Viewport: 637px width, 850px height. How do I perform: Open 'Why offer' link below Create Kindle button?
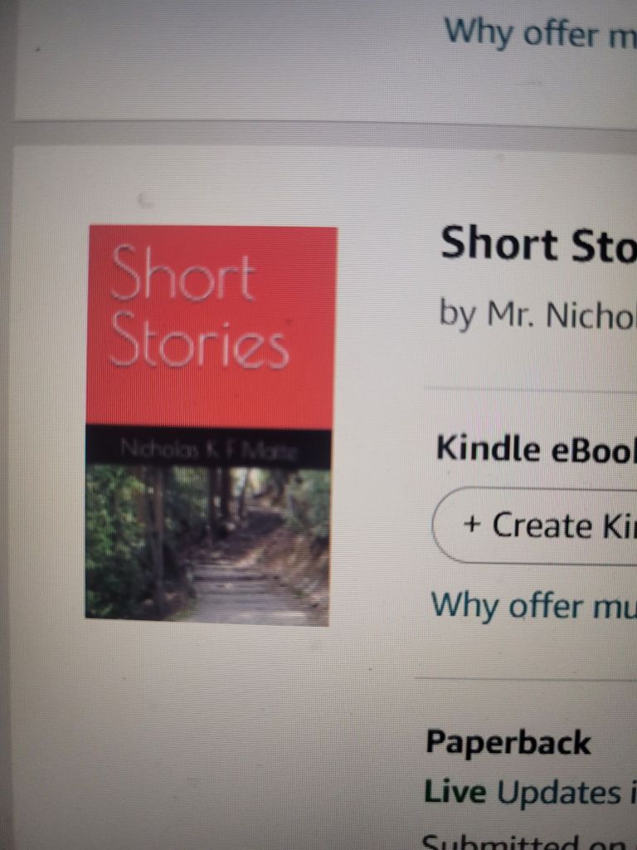pos(533,605)
